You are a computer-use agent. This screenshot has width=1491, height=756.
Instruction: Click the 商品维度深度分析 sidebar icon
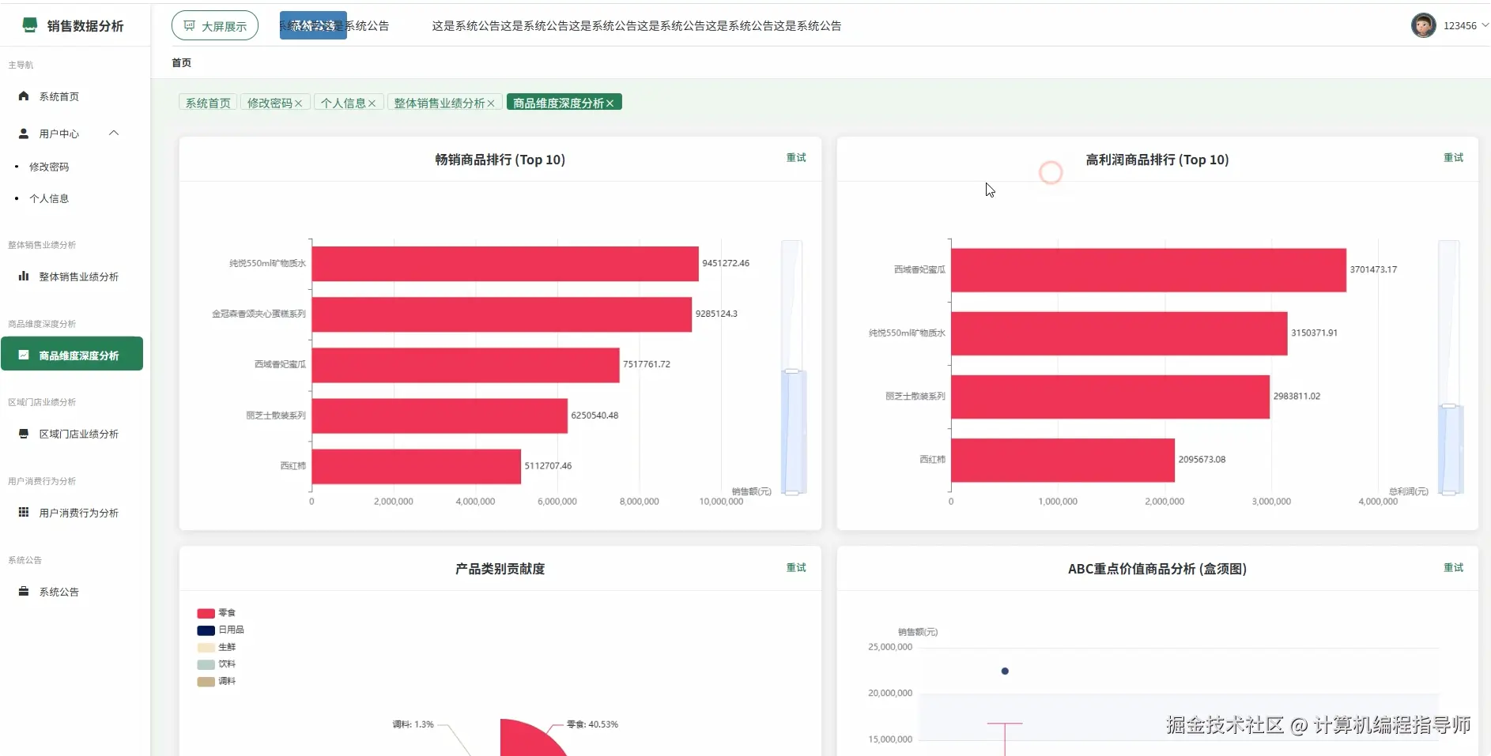pyautogui.click(x=24, y=355)
